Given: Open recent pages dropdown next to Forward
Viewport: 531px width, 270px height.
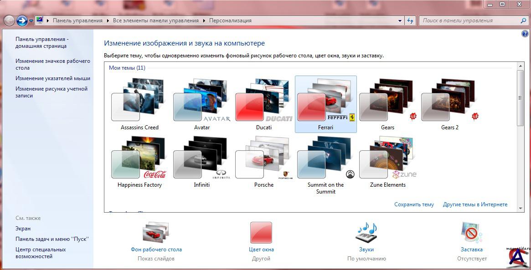Looking at the screenshot, I should click(31, 20).
